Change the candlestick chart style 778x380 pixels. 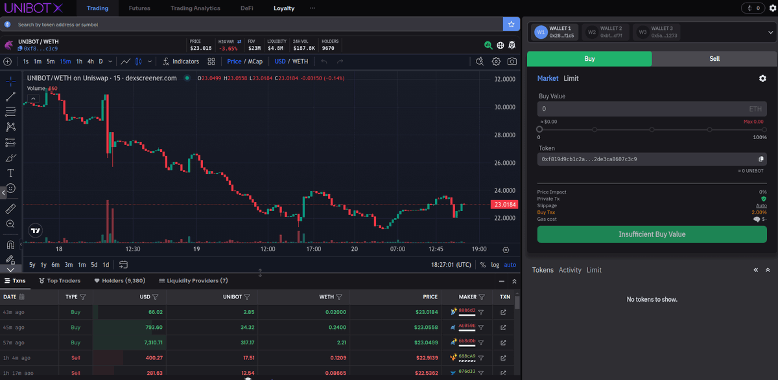139,61
